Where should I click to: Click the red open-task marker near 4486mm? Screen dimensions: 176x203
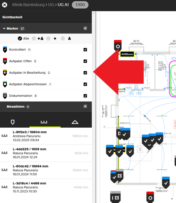tap(118, 46)
